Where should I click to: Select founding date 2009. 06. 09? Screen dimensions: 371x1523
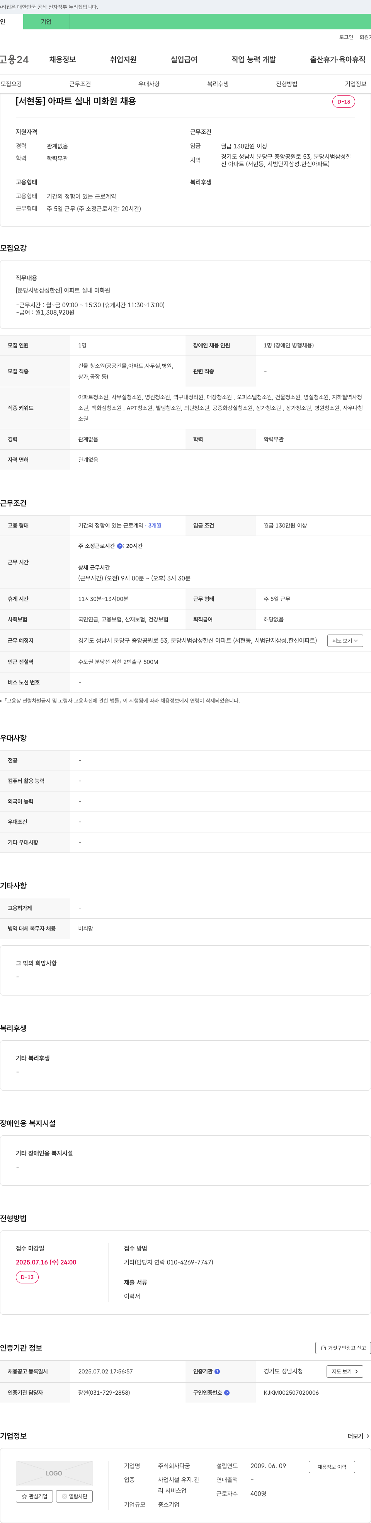coord(268,1466)
